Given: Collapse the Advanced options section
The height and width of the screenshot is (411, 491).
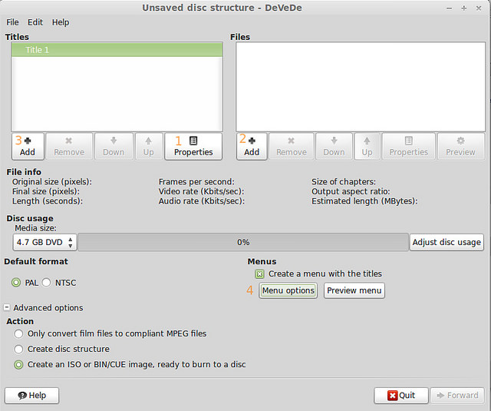Looking at the screenshot, I should pos(7,308).
